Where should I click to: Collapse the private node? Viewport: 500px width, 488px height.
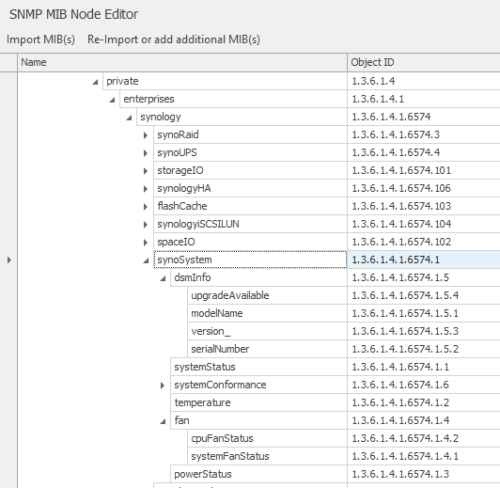[95, 82]
